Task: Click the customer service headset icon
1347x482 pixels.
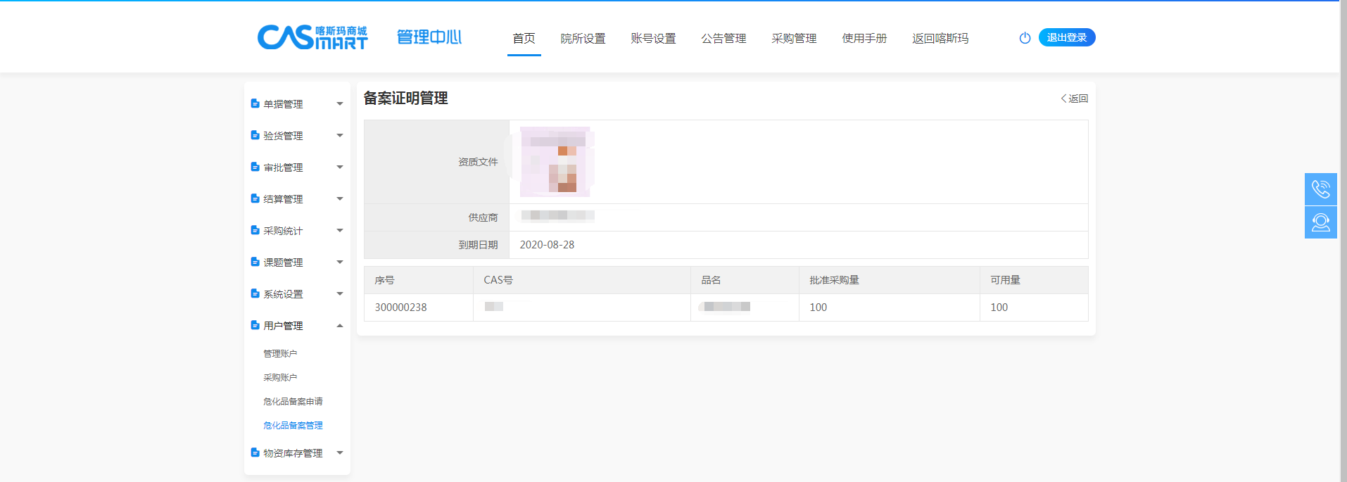Action: click(1320, 222)
